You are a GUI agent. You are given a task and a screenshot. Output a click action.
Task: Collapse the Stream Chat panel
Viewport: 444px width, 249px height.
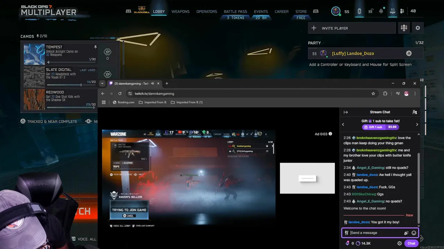pyautogui.click(x=345, y=112)
